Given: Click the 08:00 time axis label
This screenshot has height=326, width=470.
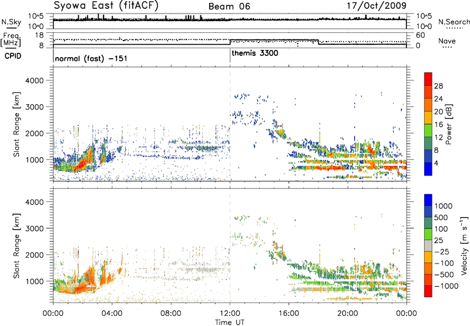Looking at the screenshot, I should coord(171,314).
